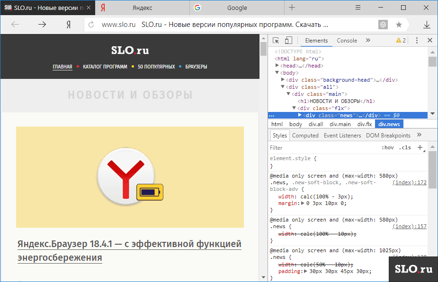The width and height of the screenshot is (438, 282).
Task: Click the Yandex home button beside forward arrow
Action: click(69, 25)
